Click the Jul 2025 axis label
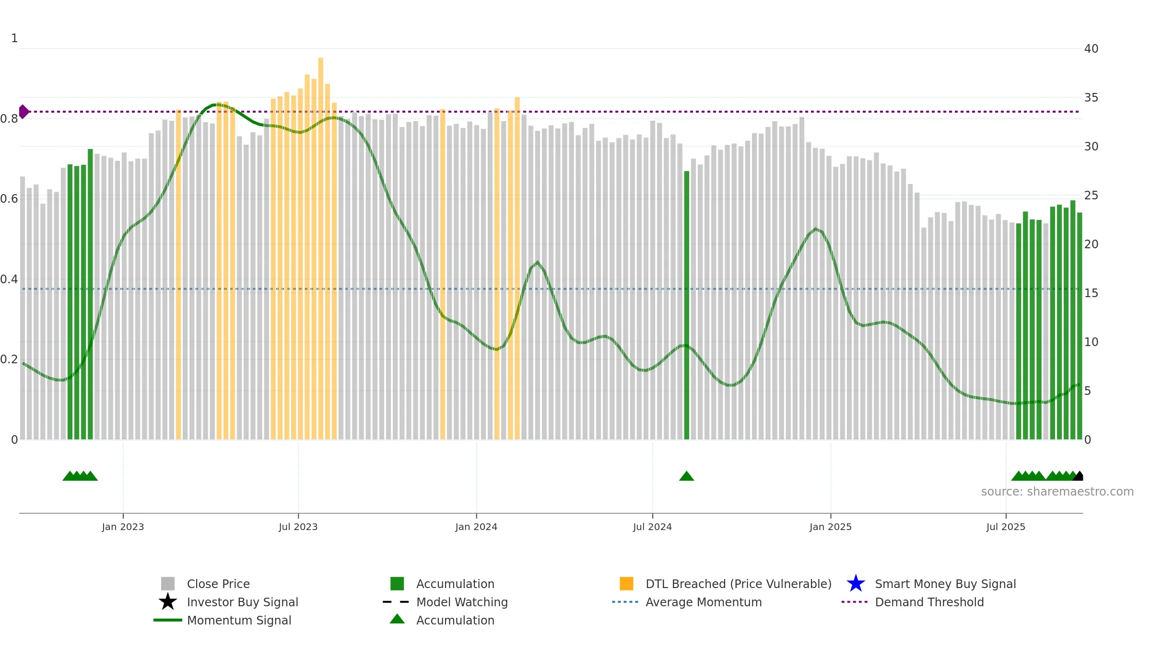Viewport: 1151px width, 647px height. [x=1006, y=527]
